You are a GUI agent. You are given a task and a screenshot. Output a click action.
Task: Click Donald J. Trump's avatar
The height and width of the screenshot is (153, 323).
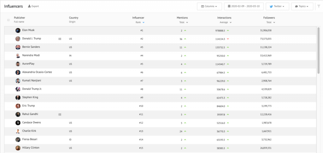tap(18, 39)
